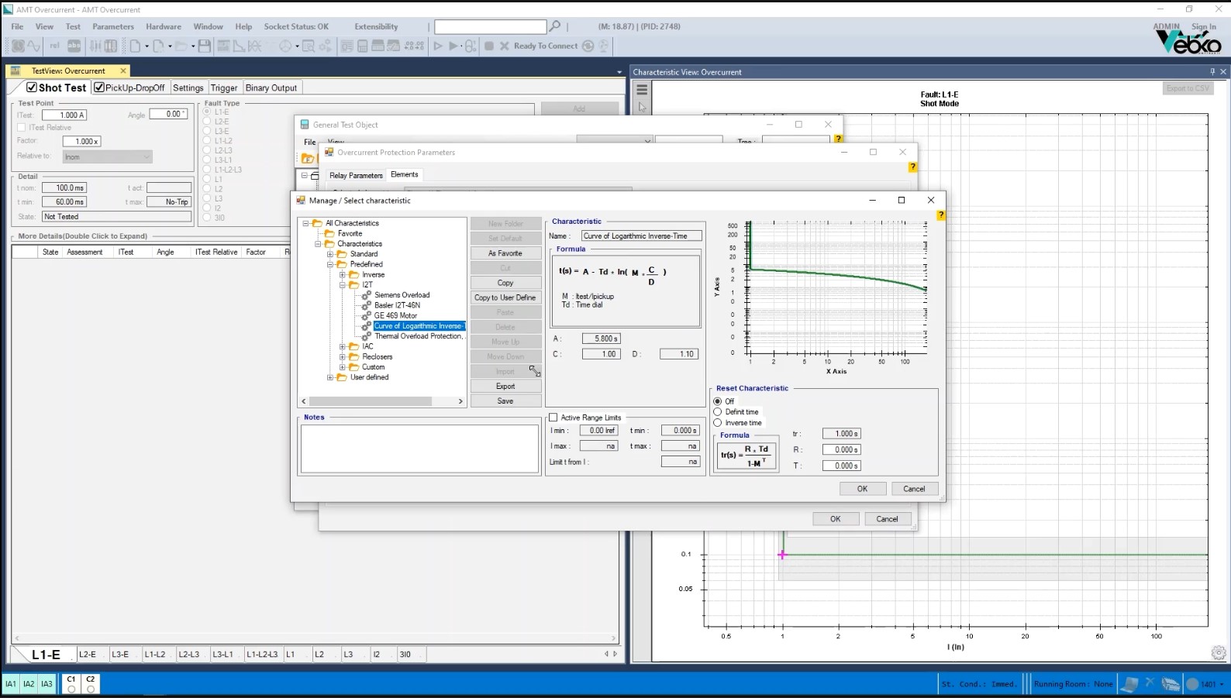The width and height of the screenshot is (1231, 698).
Task: Open the Parameters menu
Action: [x=113, y=26]
